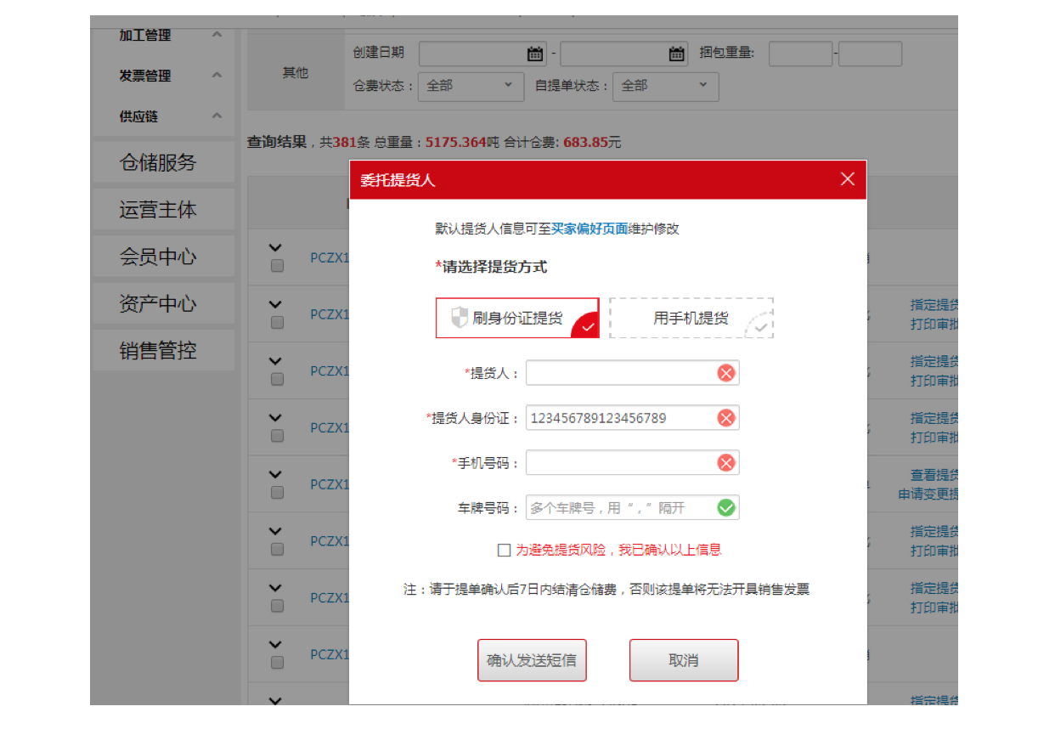1055x729 pixels.
Task: Open the first 创建日期 calendar picker
Action: [x=535, y=54]
